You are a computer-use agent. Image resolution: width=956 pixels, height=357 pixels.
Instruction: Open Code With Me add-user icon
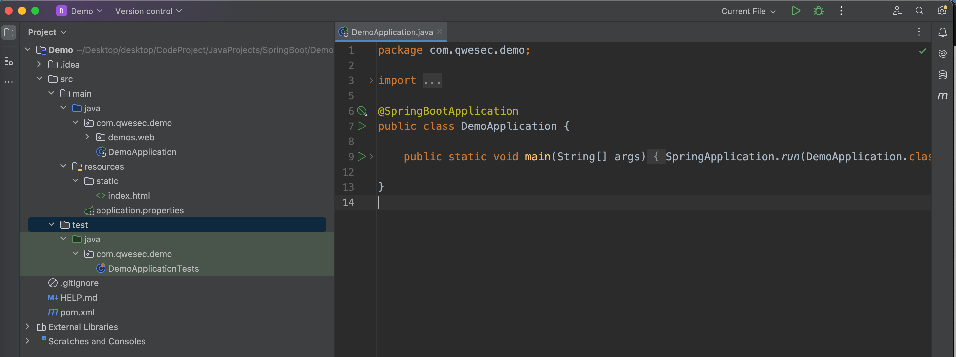coord(897,11)
